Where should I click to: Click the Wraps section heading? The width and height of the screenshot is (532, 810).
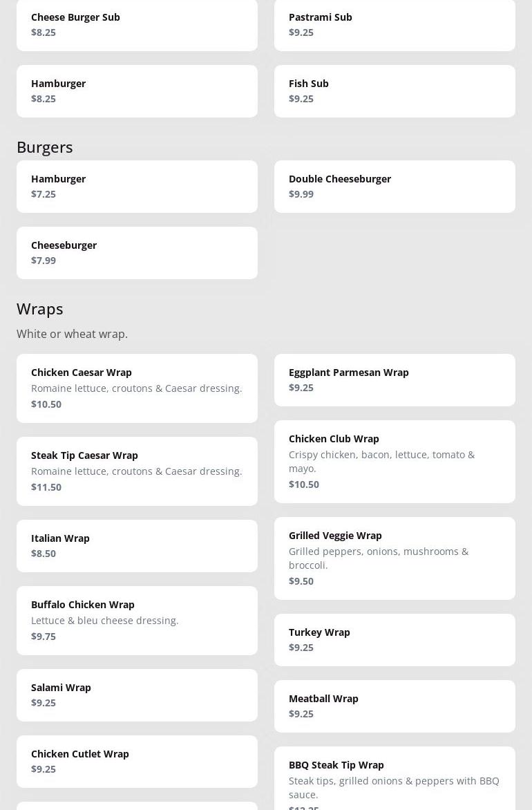(x=40, y=309)
